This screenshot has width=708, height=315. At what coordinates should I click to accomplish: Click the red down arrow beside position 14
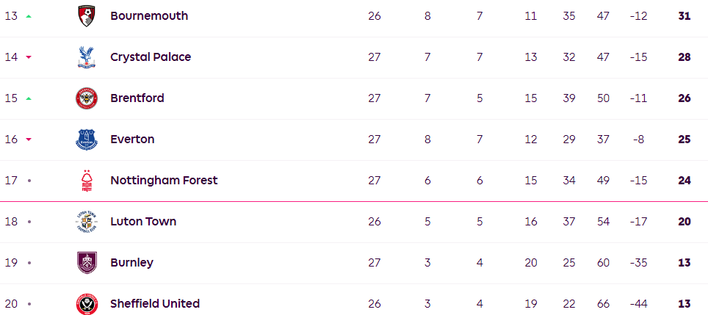29,57
